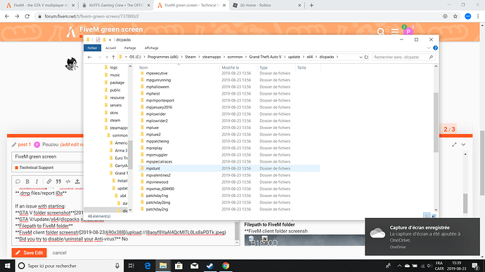
Task: Click the forum hamburger menu icon
Action: pos(395,32)
